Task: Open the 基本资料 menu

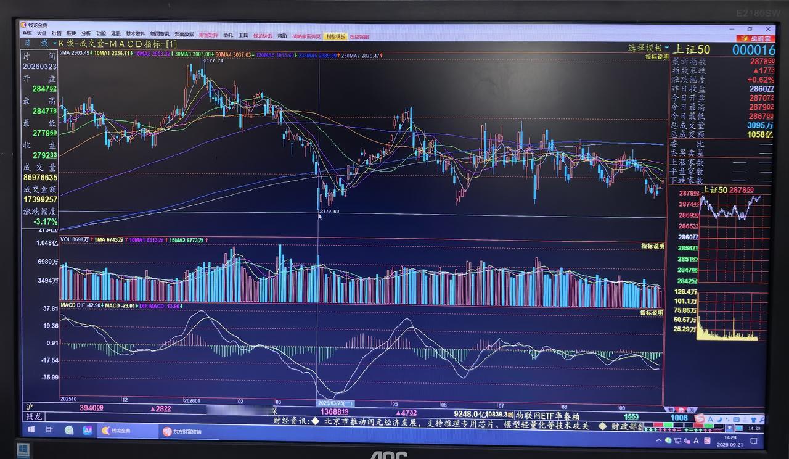Action: [136, 34]
